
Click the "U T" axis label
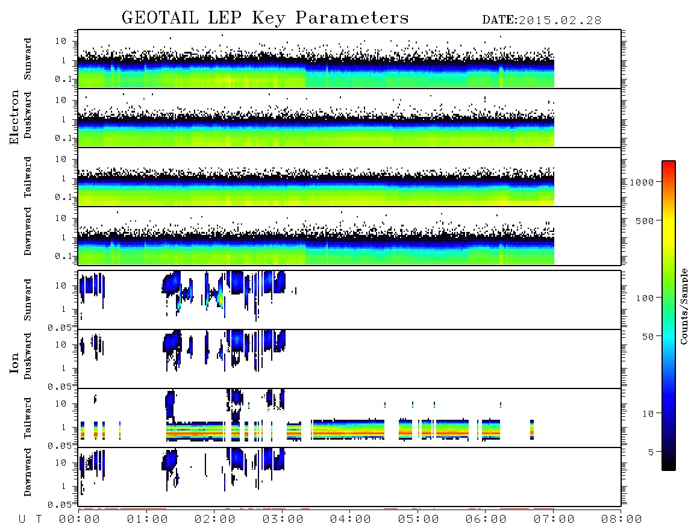[30, 520]
